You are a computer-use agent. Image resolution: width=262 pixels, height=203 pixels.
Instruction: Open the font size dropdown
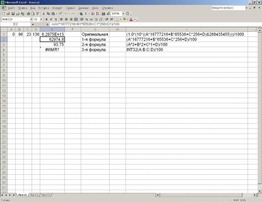pos(41,19)
